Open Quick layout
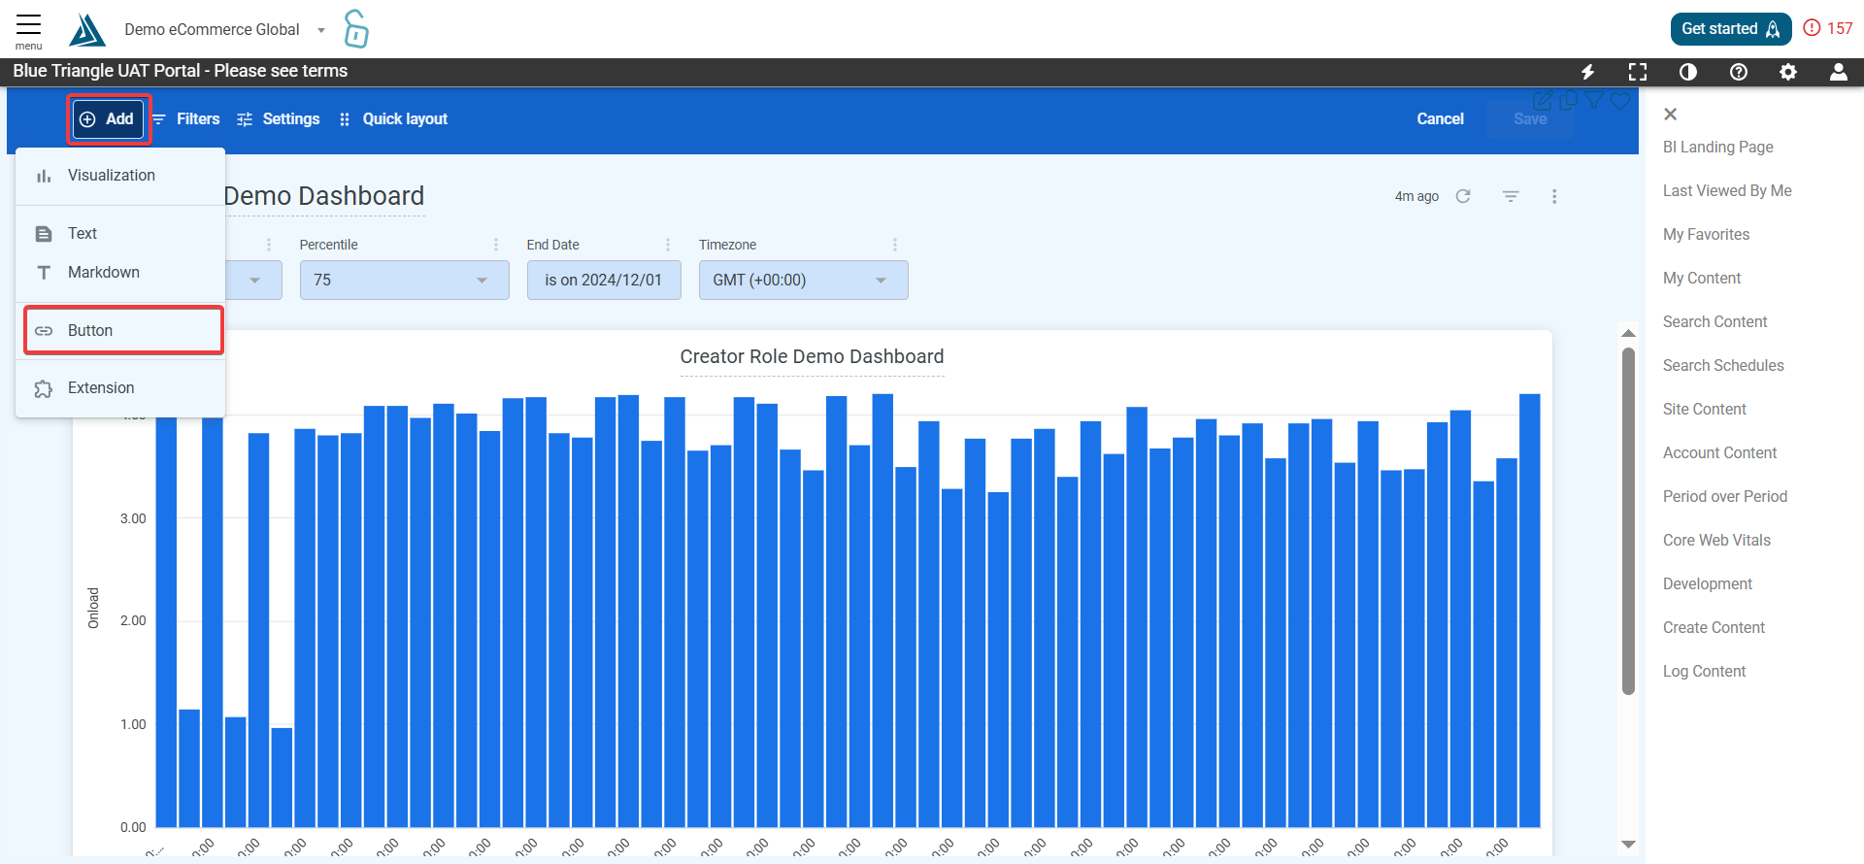 click(x=393, y=119)
